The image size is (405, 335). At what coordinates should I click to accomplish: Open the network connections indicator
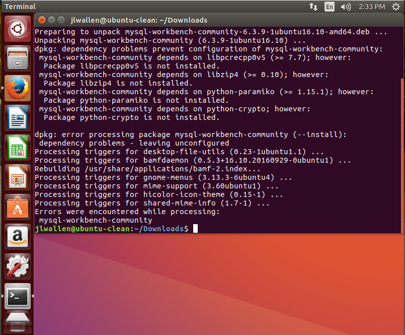pos(313,7)
